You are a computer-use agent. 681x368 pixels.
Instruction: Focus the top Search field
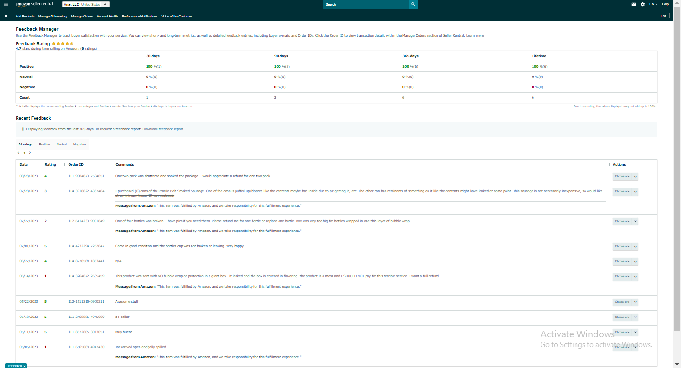366,4
